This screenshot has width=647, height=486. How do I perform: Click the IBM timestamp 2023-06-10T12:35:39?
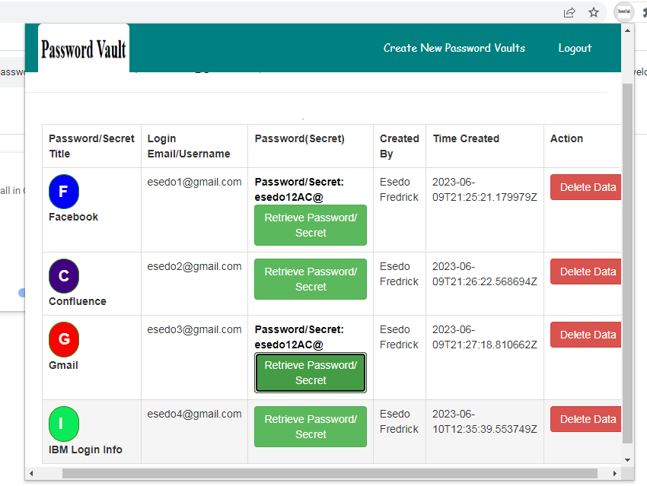pos(485,421)
